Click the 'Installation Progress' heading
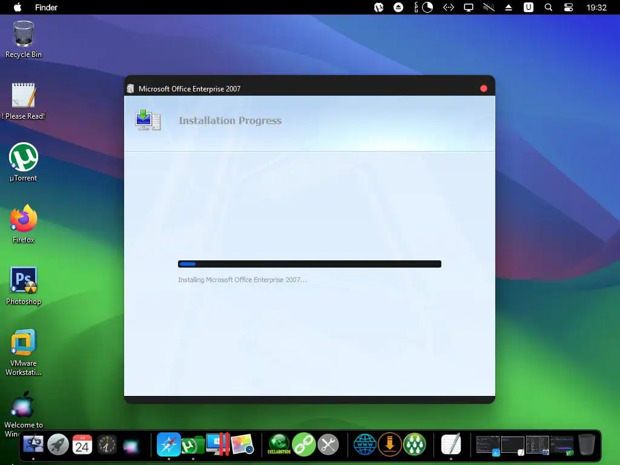The image size is (620, 465). (x=230, y=120)
